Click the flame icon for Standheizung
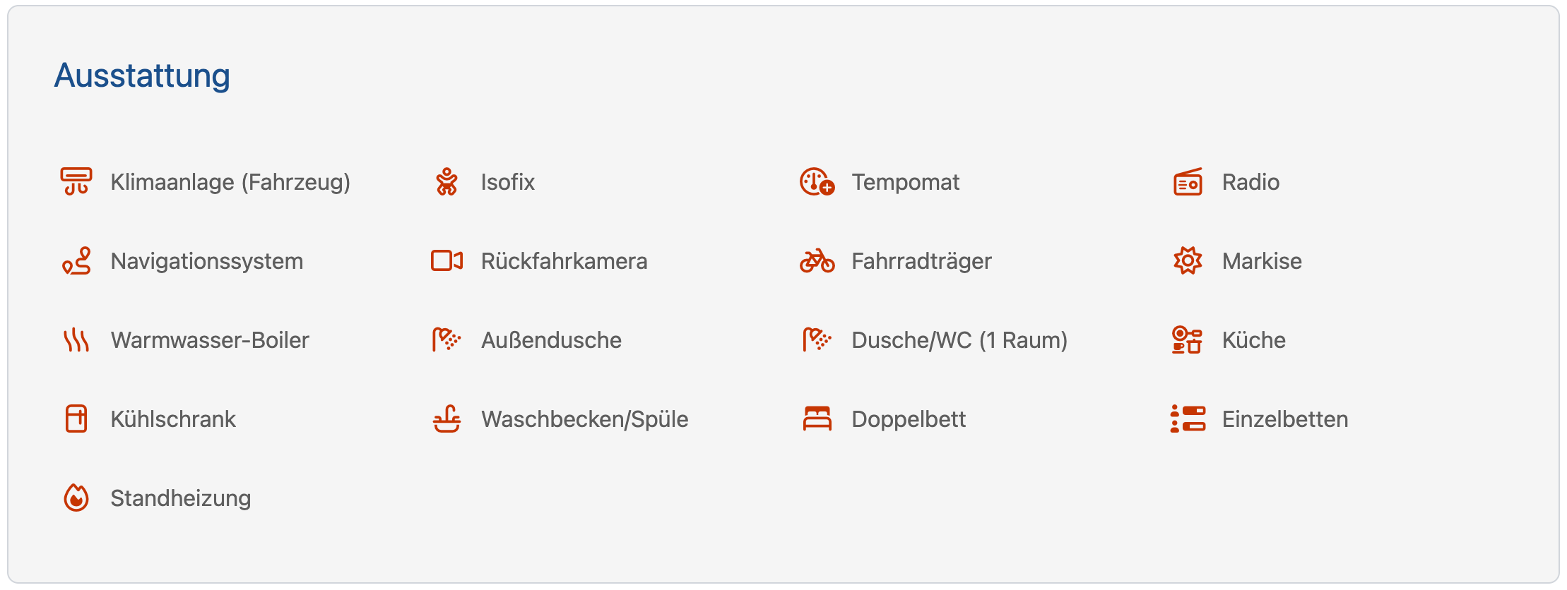Image resolution: width=1567 pixels, height=590 pixels. 76,498
